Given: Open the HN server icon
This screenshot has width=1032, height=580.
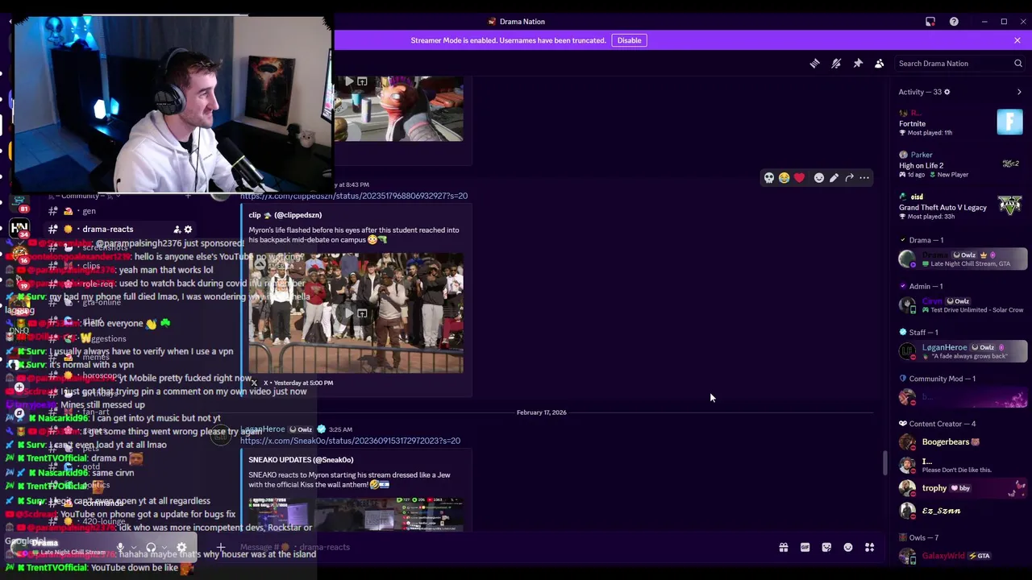Looking at the screenshot, I should point(19,228).
